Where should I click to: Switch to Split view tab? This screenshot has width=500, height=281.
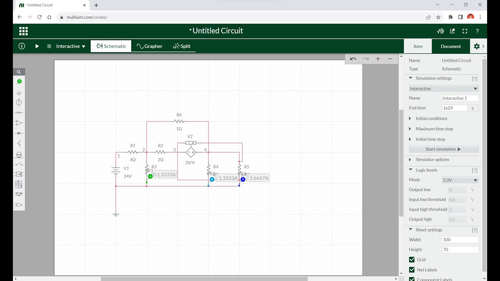(182, 46)
